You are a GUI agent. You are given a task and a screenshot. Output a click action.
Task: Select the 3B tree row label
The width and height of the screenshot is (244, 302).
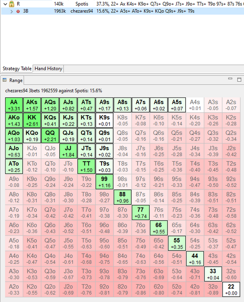coord(26,11)
